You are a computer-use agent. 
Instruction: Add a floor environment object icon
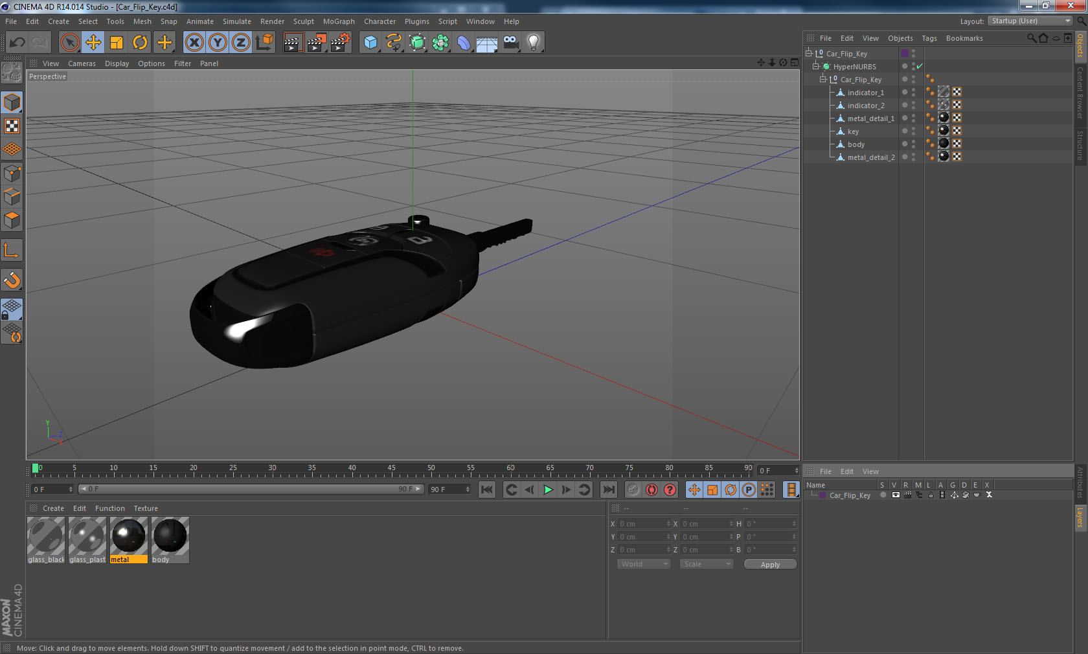click(487, 43)
